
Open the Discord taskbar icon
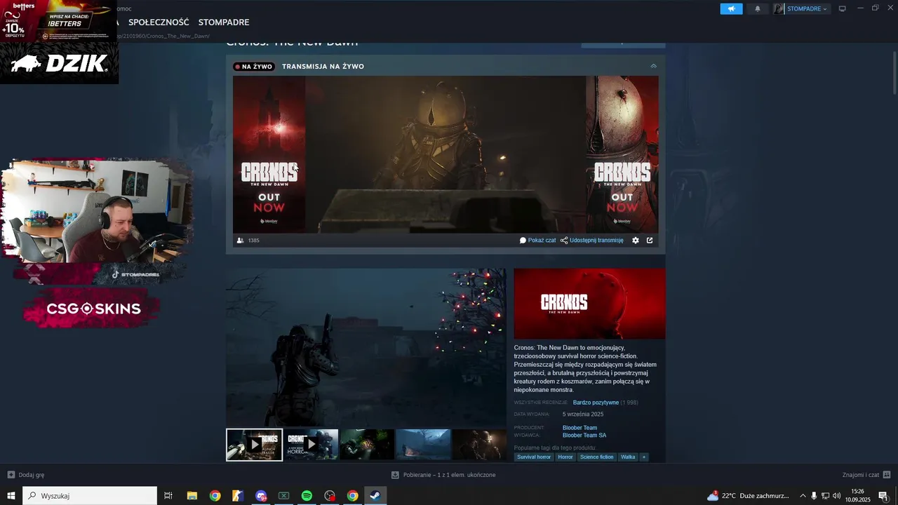point(261,496)
